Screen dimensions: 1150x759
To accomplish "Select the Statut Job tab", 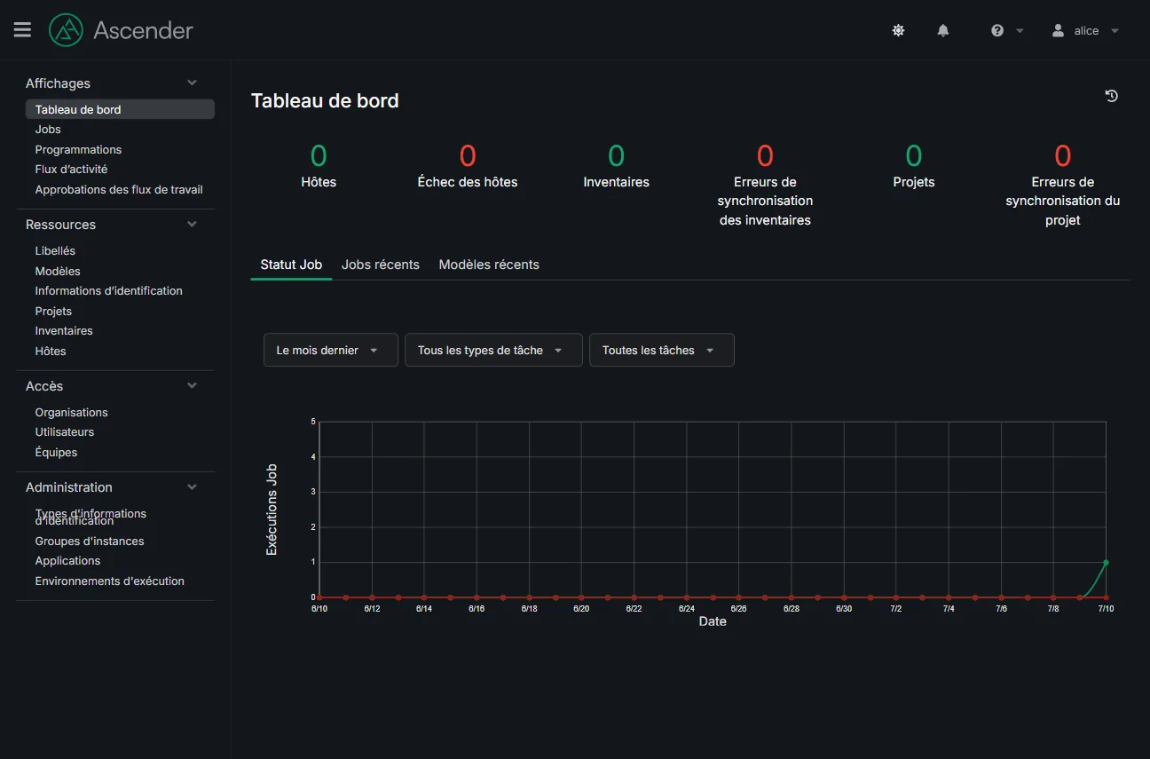I will 291,265.
